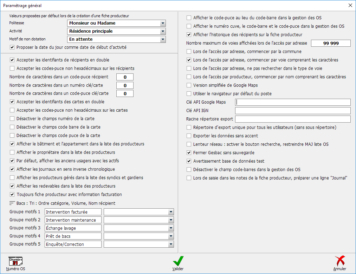Select the 'Échange lavage' group text field
Image resolution: width=356 pixels, height=274 pixels.
pos(73,228)
